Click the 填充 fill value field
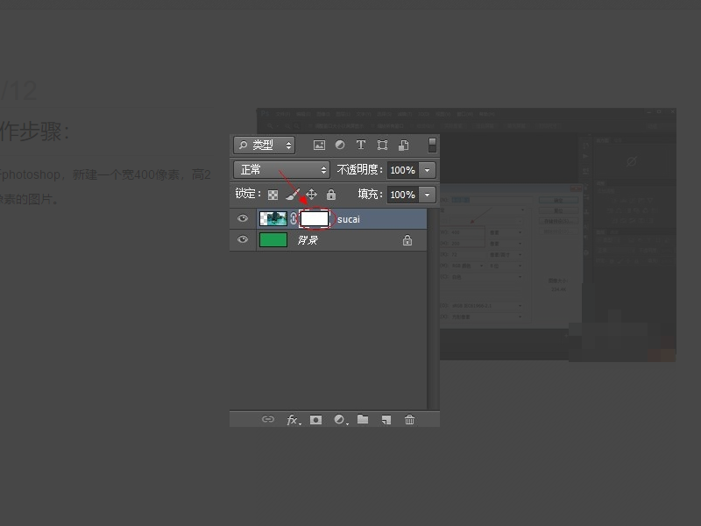The image size is (701, 526). click(403, 195)
